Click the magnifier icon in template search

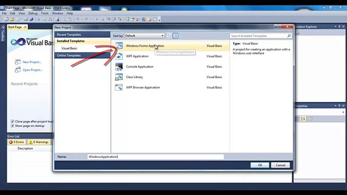(x=289, y=36)
